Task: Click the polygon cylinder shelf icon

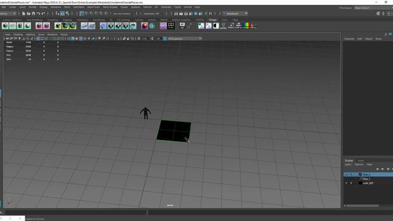Action: [x=20, y=26]
